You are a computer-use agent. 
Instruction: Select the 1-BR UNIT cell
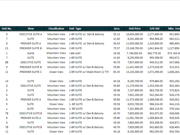[x=75, y=53]
